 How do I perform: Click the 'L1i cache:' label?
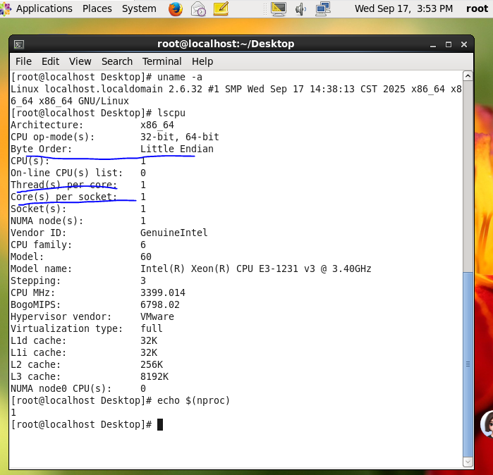coord(38,353)
